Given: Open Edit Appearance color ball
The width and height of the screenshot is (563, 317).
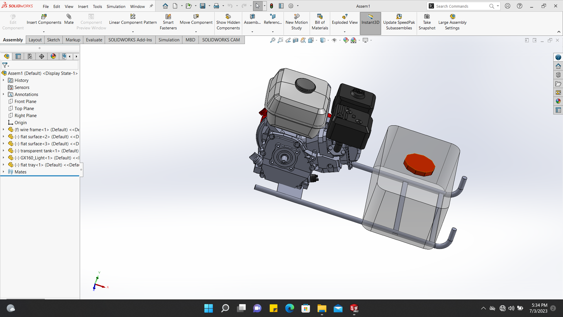Looking at the screenshot, I should (x=346, y=40).
